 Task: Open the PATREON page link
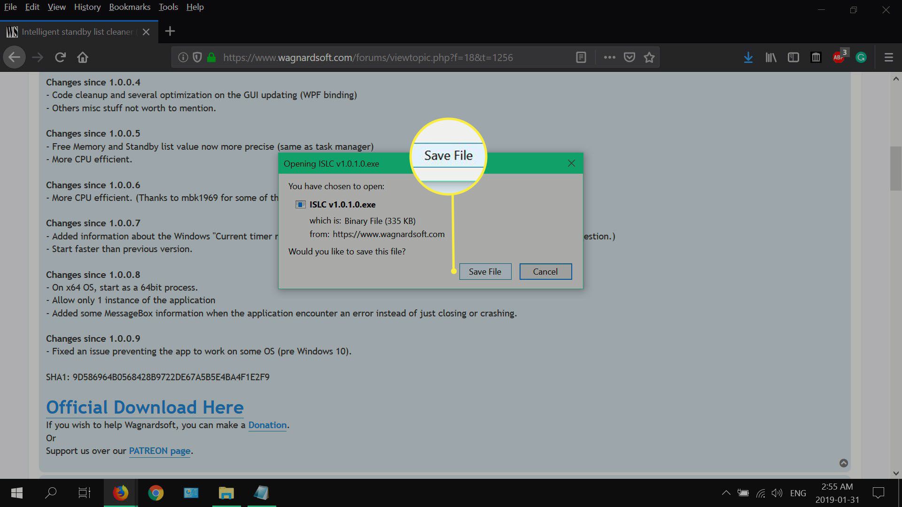(160, 451)
